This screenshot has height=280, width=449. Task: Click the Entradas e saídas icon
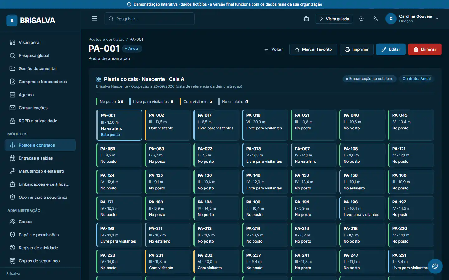[12, 158]
